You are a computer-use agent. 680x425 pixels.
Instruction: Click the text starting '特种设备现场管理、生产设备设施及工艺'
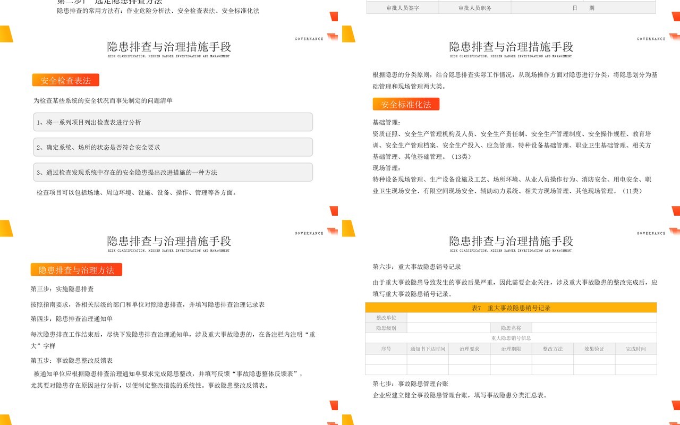[512, 185]
